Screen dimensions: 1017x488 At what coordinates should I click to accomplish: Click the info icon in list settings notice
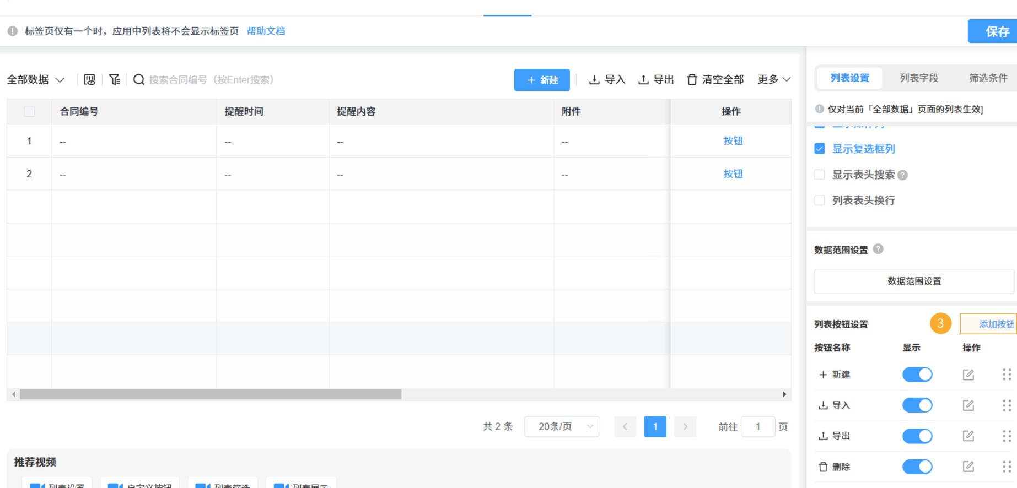pos(820,109)
